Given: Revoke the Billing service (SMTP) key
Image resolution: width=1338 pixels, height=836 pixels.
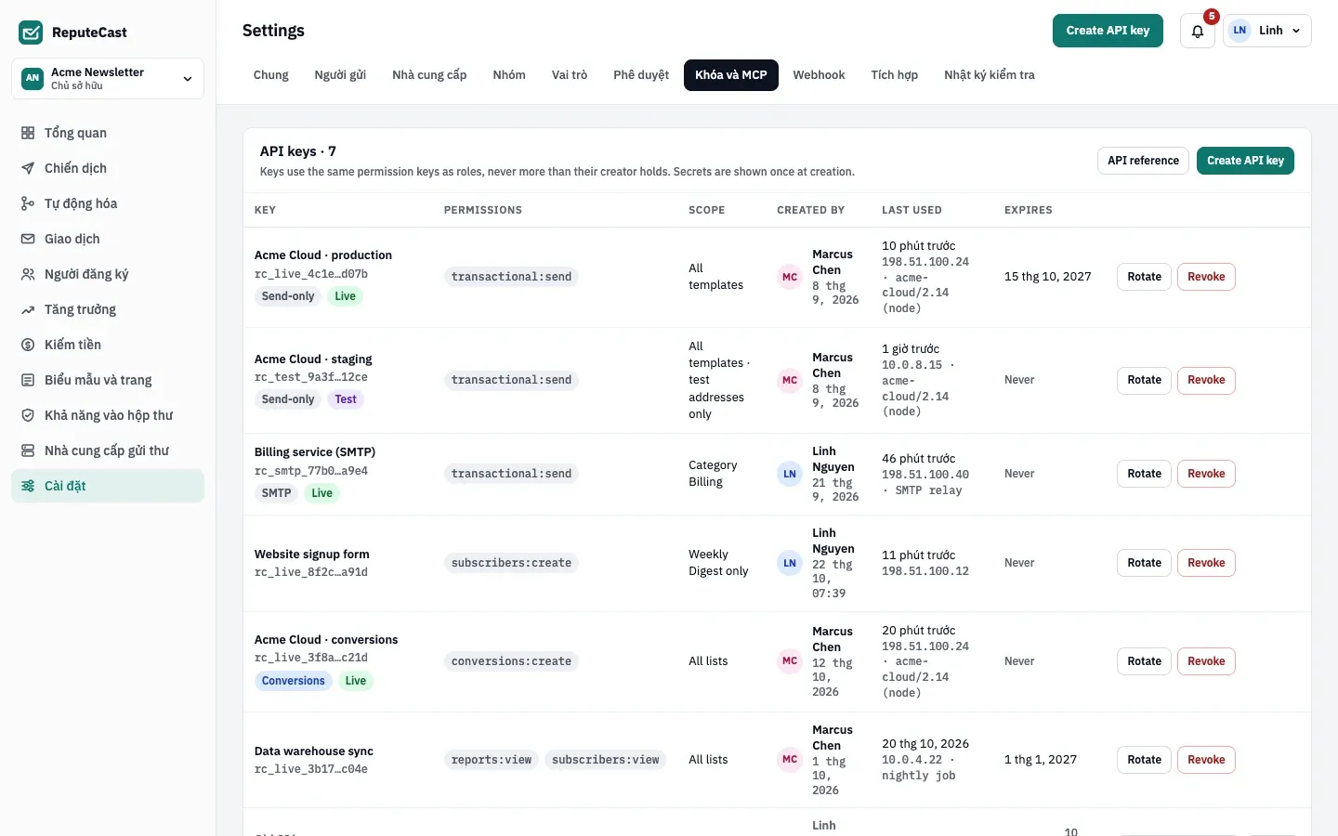Looking at the screenshot, I should (x=1206, y=474).
